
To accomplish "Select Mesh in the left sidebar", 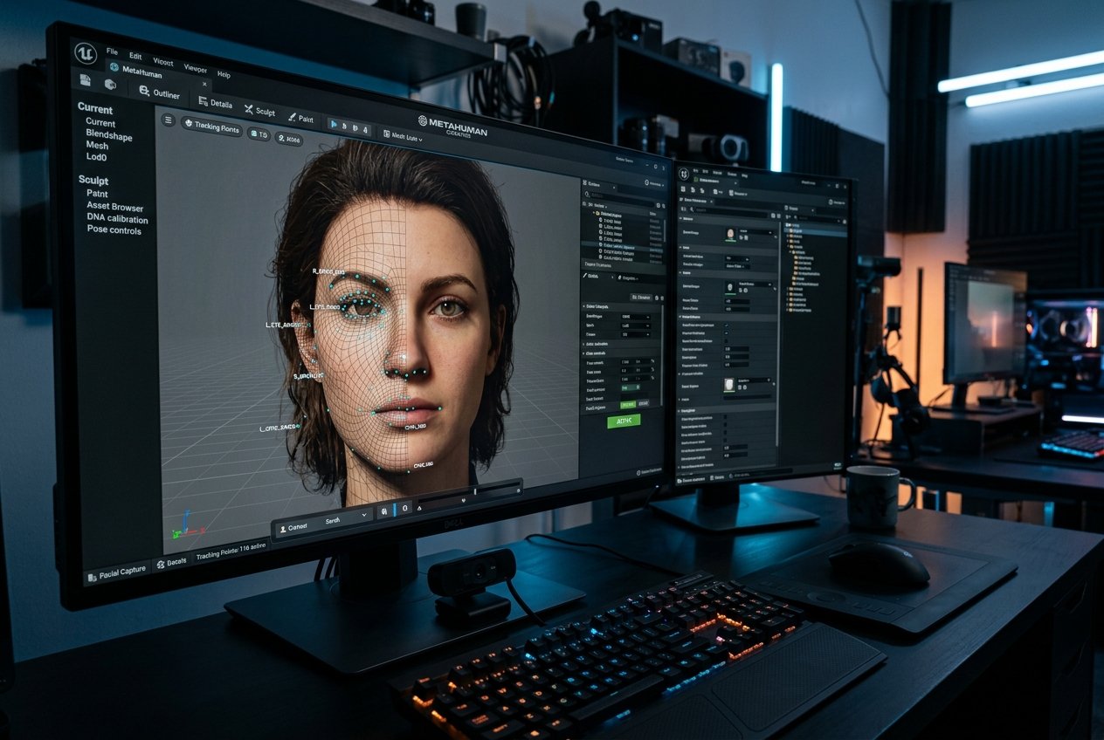I will point(97,147).
